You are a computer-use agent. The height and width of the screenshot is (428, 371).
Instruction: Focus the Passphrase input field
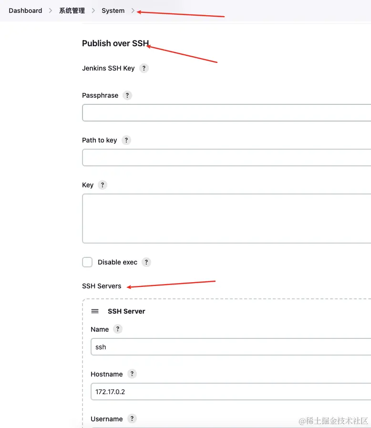(227, 113)
